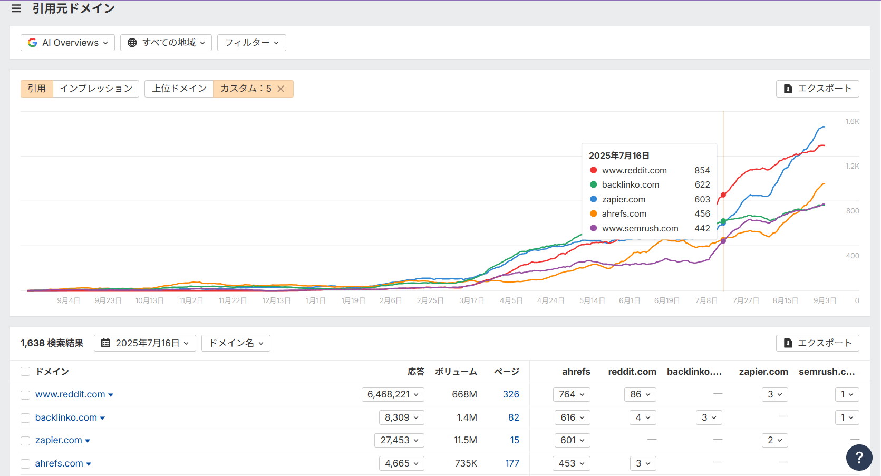This screenshot has height=476, width=881.
Task: Click the red dot beside www.reddit.com in tooltip
Action: (594, 170)
